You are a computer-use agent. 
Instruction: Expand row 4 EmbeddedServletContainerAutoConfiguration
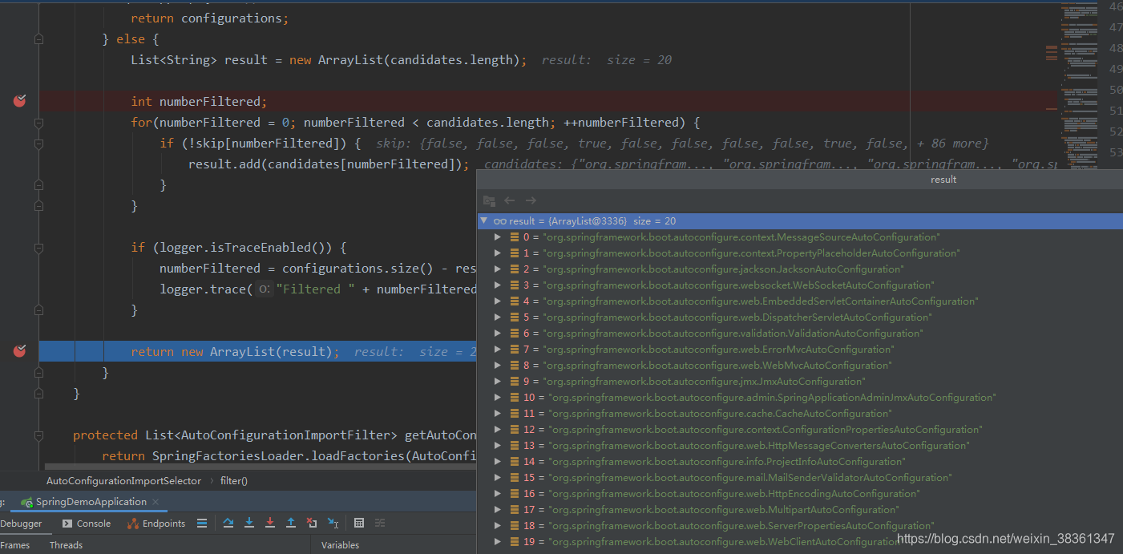pyautogui.click(x=498, y=301)
